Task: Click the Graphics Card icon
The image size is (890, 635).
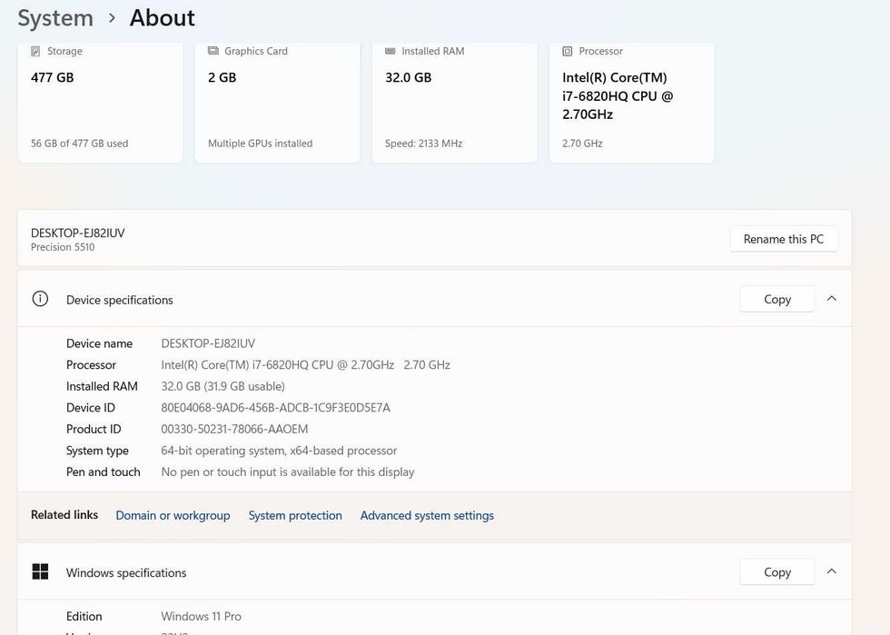Action: point(213,51)
